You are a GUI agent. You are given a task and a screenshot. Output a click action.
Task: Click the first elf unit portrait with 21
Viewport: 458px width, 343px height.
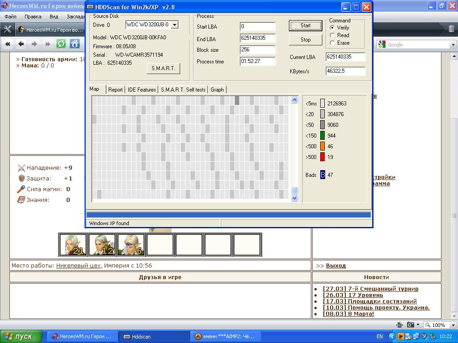point(72,245)
